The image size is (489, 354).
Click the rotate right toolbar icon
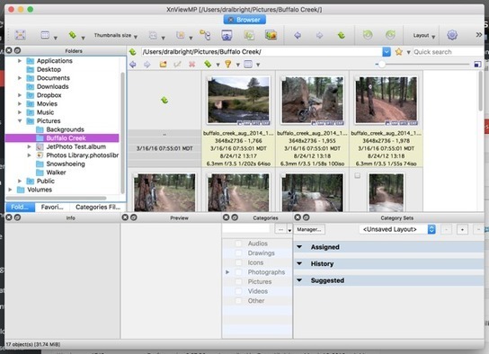(x=390, y=35)
